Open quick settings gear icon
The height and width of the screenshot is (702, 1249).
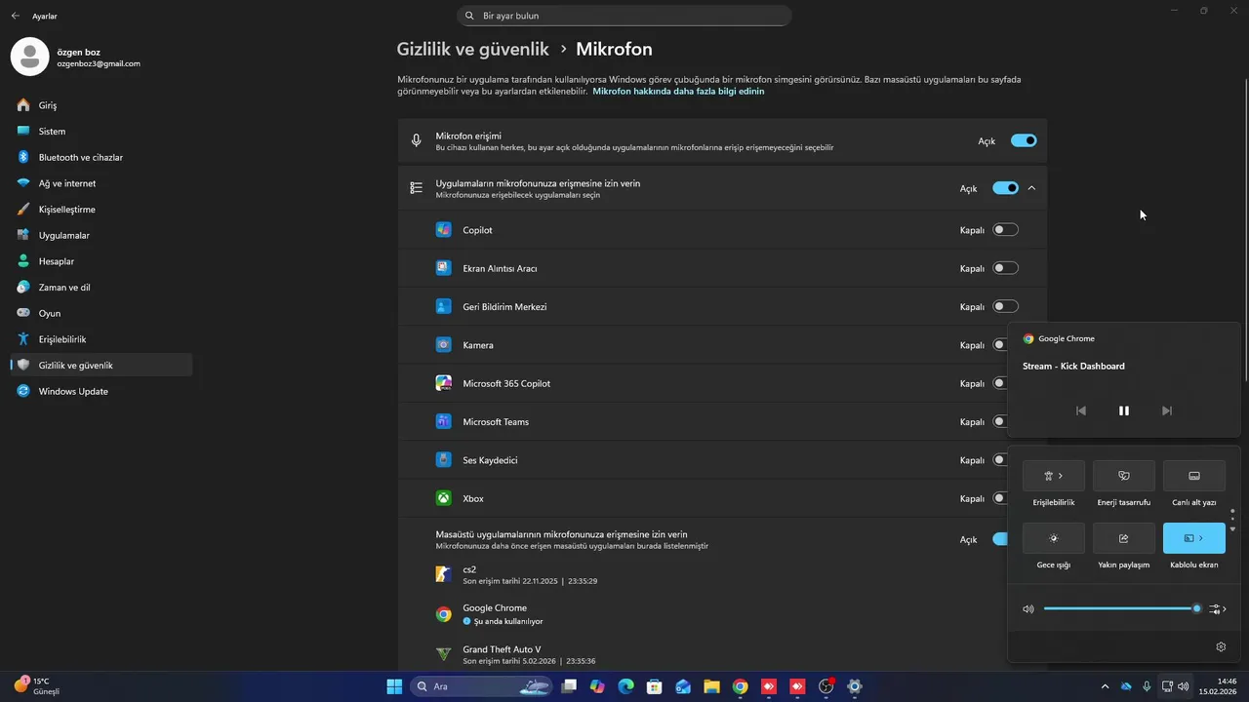pyautogui.click(x=1221, y=646)
